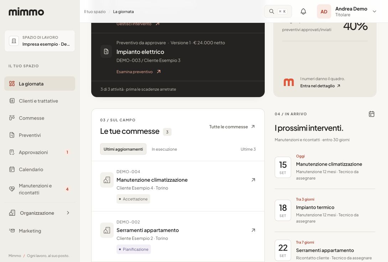The width and height of the screenshot is (388, 262).
Task: Click the 22 SET date tile
Action: [x=283, y=250]
